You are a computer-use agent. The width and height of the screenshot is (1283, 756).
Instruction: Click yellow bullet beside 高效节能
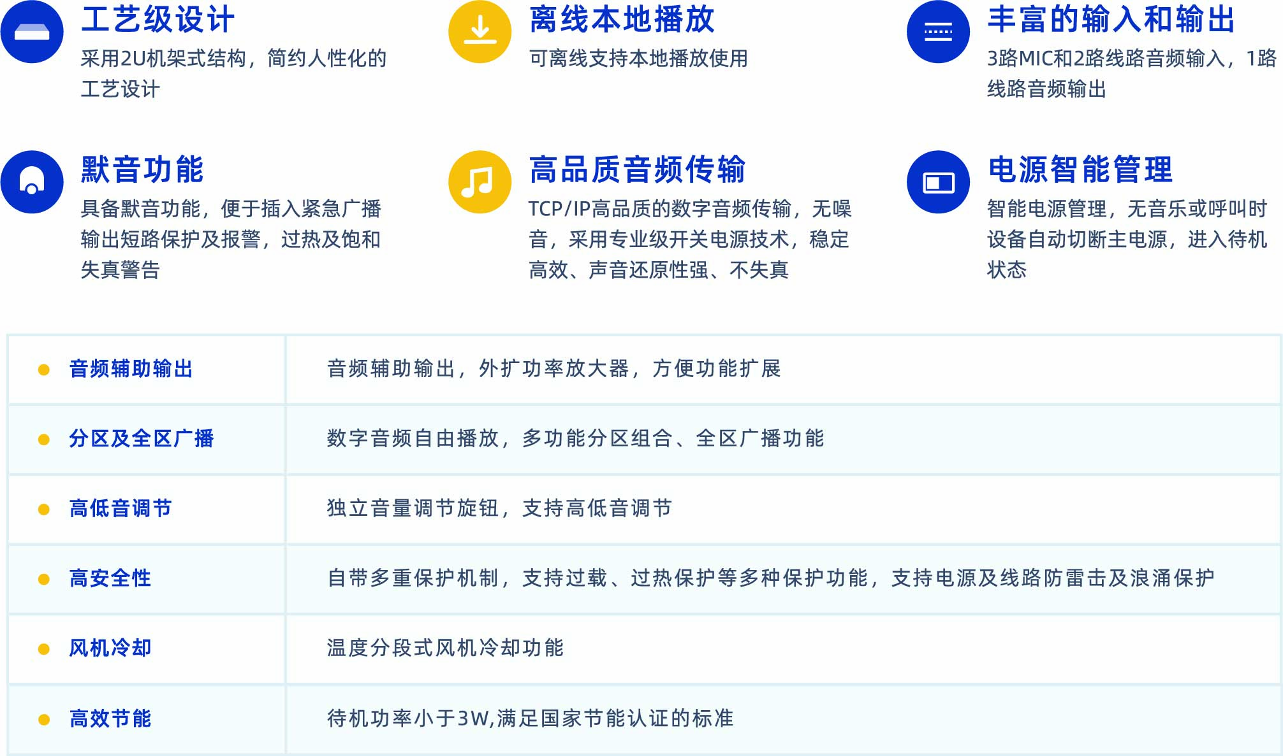point(44,720)
